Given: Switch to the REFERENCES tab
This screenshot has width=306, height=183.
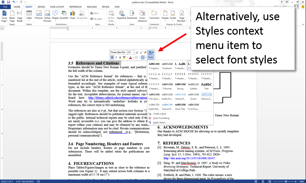Looking at the screenshot, I should point(76,7).
